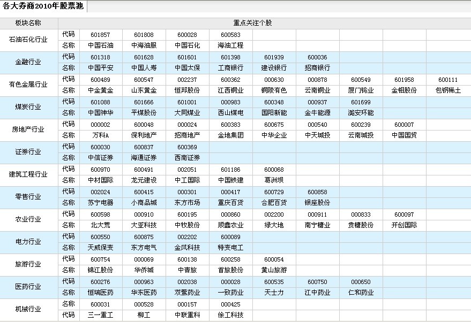The height and width of the screenshot is (322, 471).
Task: Click stock name 中国平安
Action: coord(101,68)
